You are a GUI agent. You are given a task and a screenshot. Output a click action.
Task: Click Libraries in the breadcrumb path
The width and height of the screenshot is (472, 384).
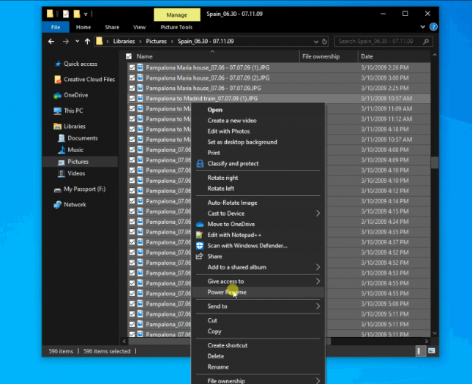124,41
